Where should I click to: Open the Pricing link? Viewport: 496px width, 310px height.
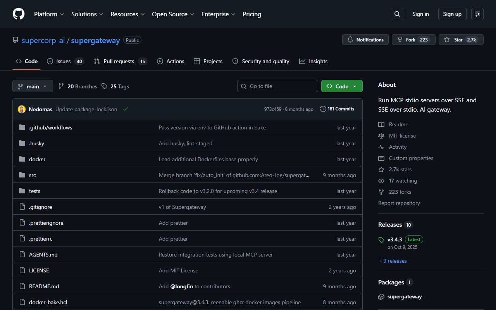coord(252,14)
